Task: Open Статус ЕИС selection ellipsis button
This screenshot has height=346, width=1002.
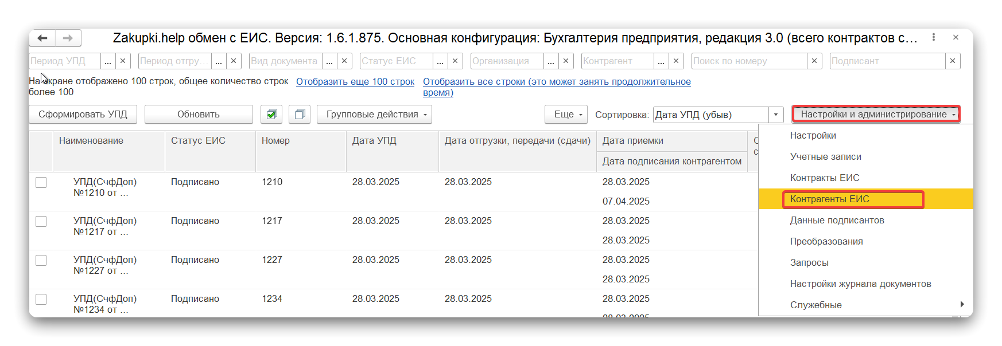Action: pyautogui.click(x=440, y=61)
